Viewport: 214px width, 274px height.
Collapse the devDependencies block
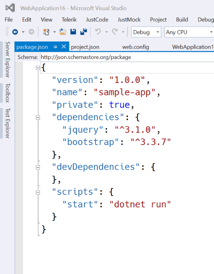[x=38, y=167]
